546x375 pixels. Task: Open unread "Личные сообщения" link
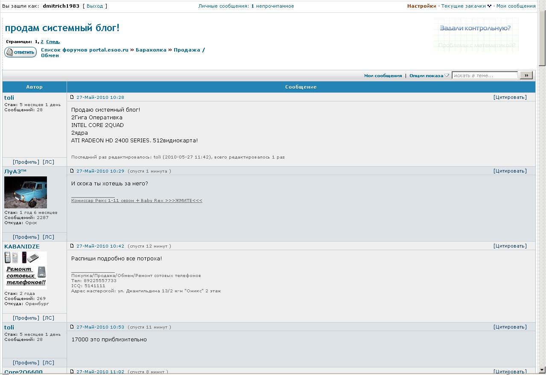point(246,6)
